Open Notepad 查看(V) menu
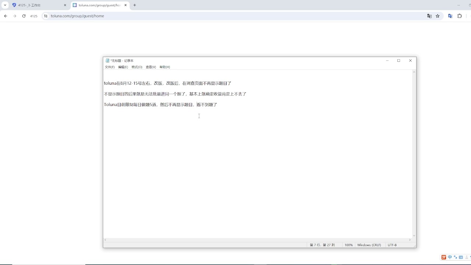Image resolution: width=471 pixels, height=265 pixels. click(x=151, y=67)
